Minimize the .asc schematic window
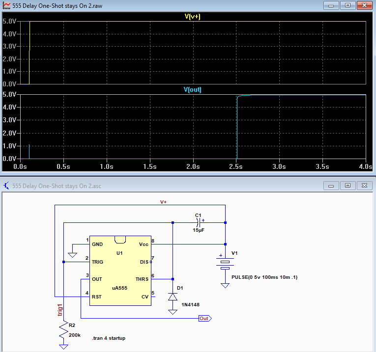Image resolution: width=376 pixels, height=352 pixels. (x=331, y=186)
